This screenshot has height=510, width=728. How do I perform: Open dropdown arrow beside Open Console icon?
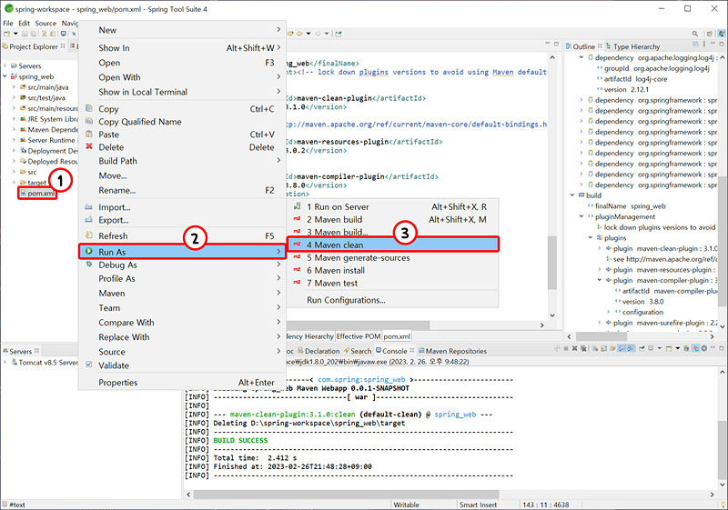(678, 348)
